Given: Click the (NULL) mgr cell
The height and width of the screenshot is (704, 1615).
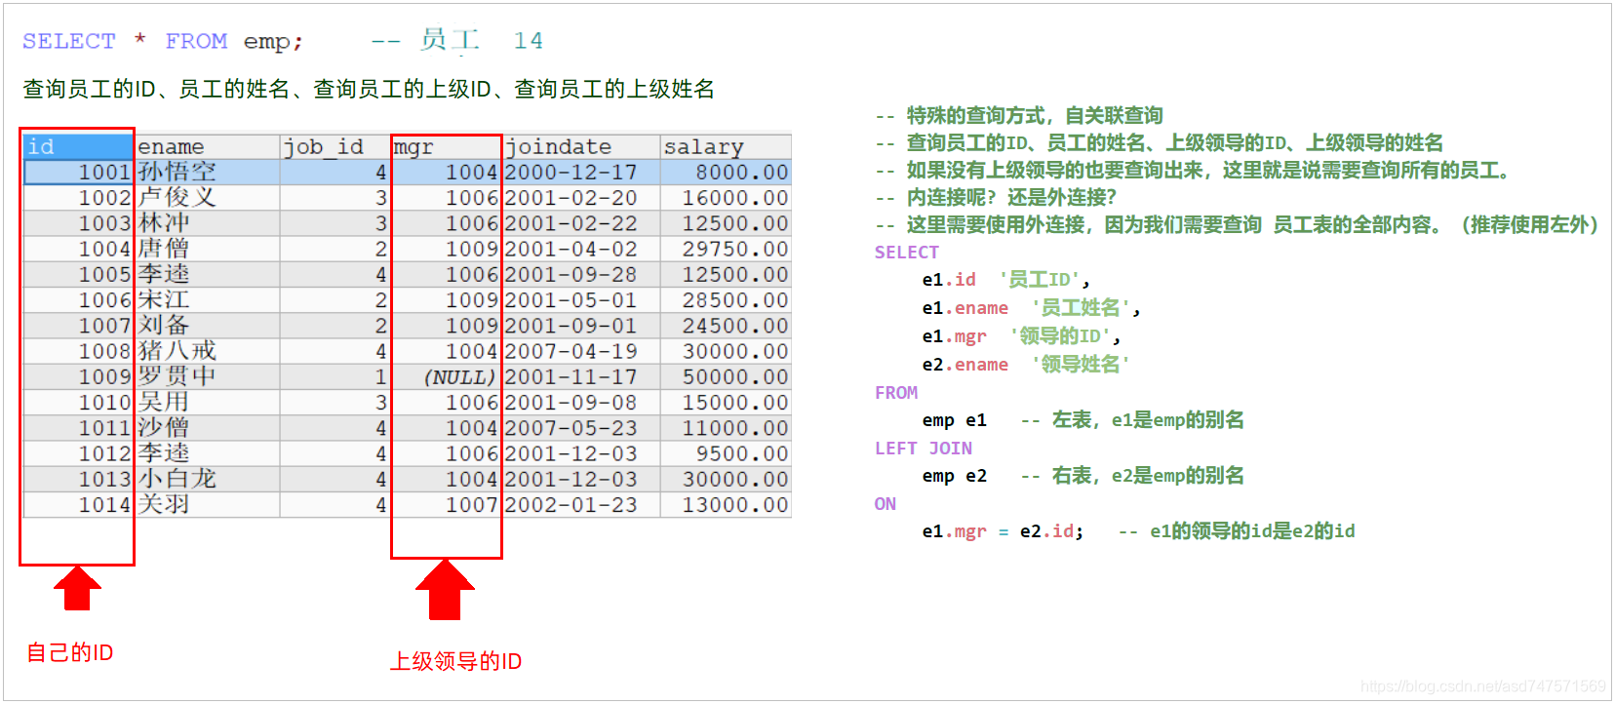Looking at the screenshot, I should [446, 376].
